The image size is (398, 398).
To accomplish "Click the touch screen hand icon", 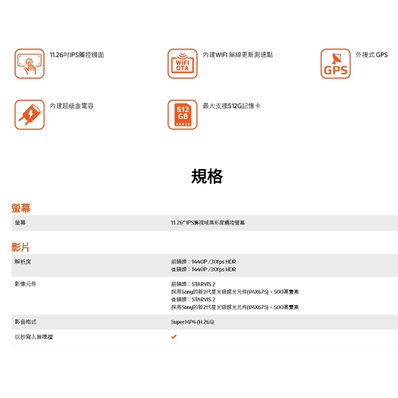I will pos(29,64).
